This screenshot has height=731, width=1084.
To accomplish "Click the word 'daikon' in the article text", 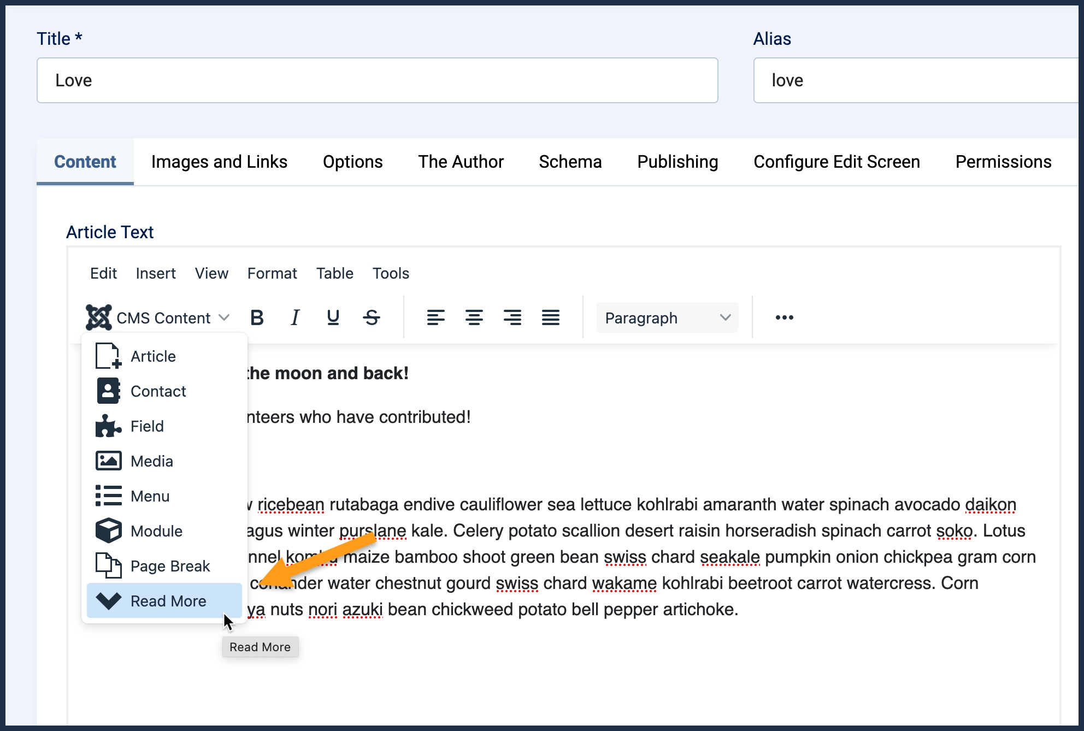I will (990, 505).
